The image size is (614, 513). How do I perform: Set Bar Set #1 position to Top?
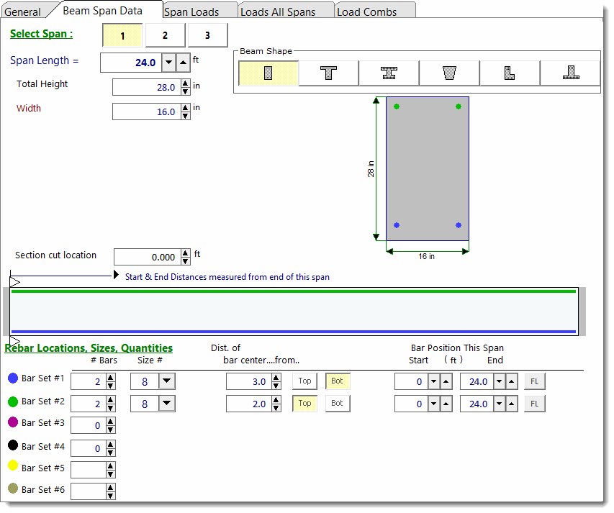tap(304, 381)
